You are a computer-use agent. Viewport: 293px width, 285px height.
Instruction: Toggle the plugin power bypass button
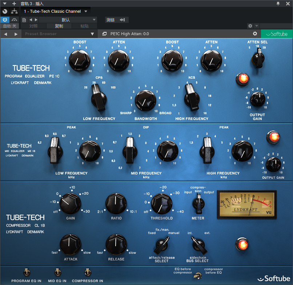5,20
